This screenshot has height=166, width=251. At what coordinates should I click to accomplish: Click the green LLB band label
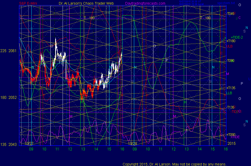(229, 93)
